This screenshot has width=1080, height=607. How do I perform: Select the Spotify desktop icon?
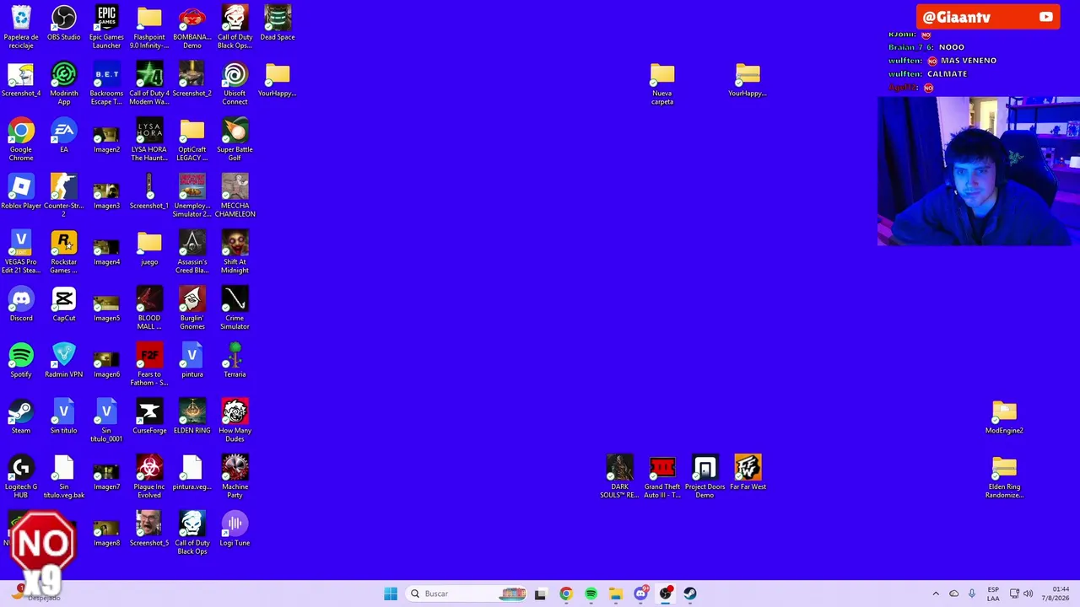click(x=21, y=361)
